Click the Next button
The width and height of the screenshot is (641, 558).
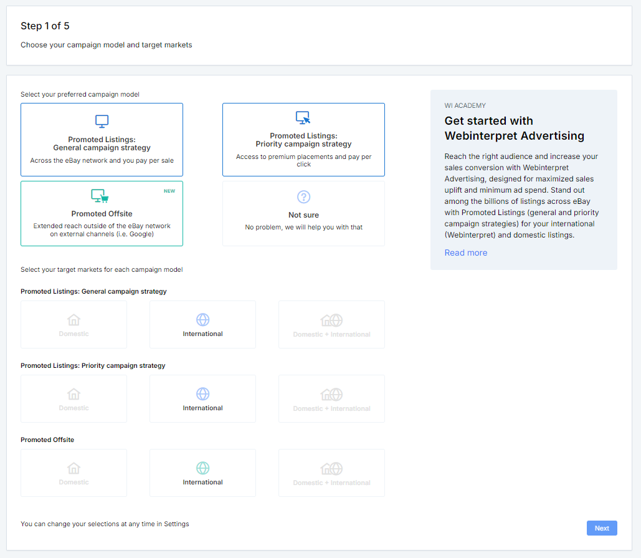(x=602, y=528)
